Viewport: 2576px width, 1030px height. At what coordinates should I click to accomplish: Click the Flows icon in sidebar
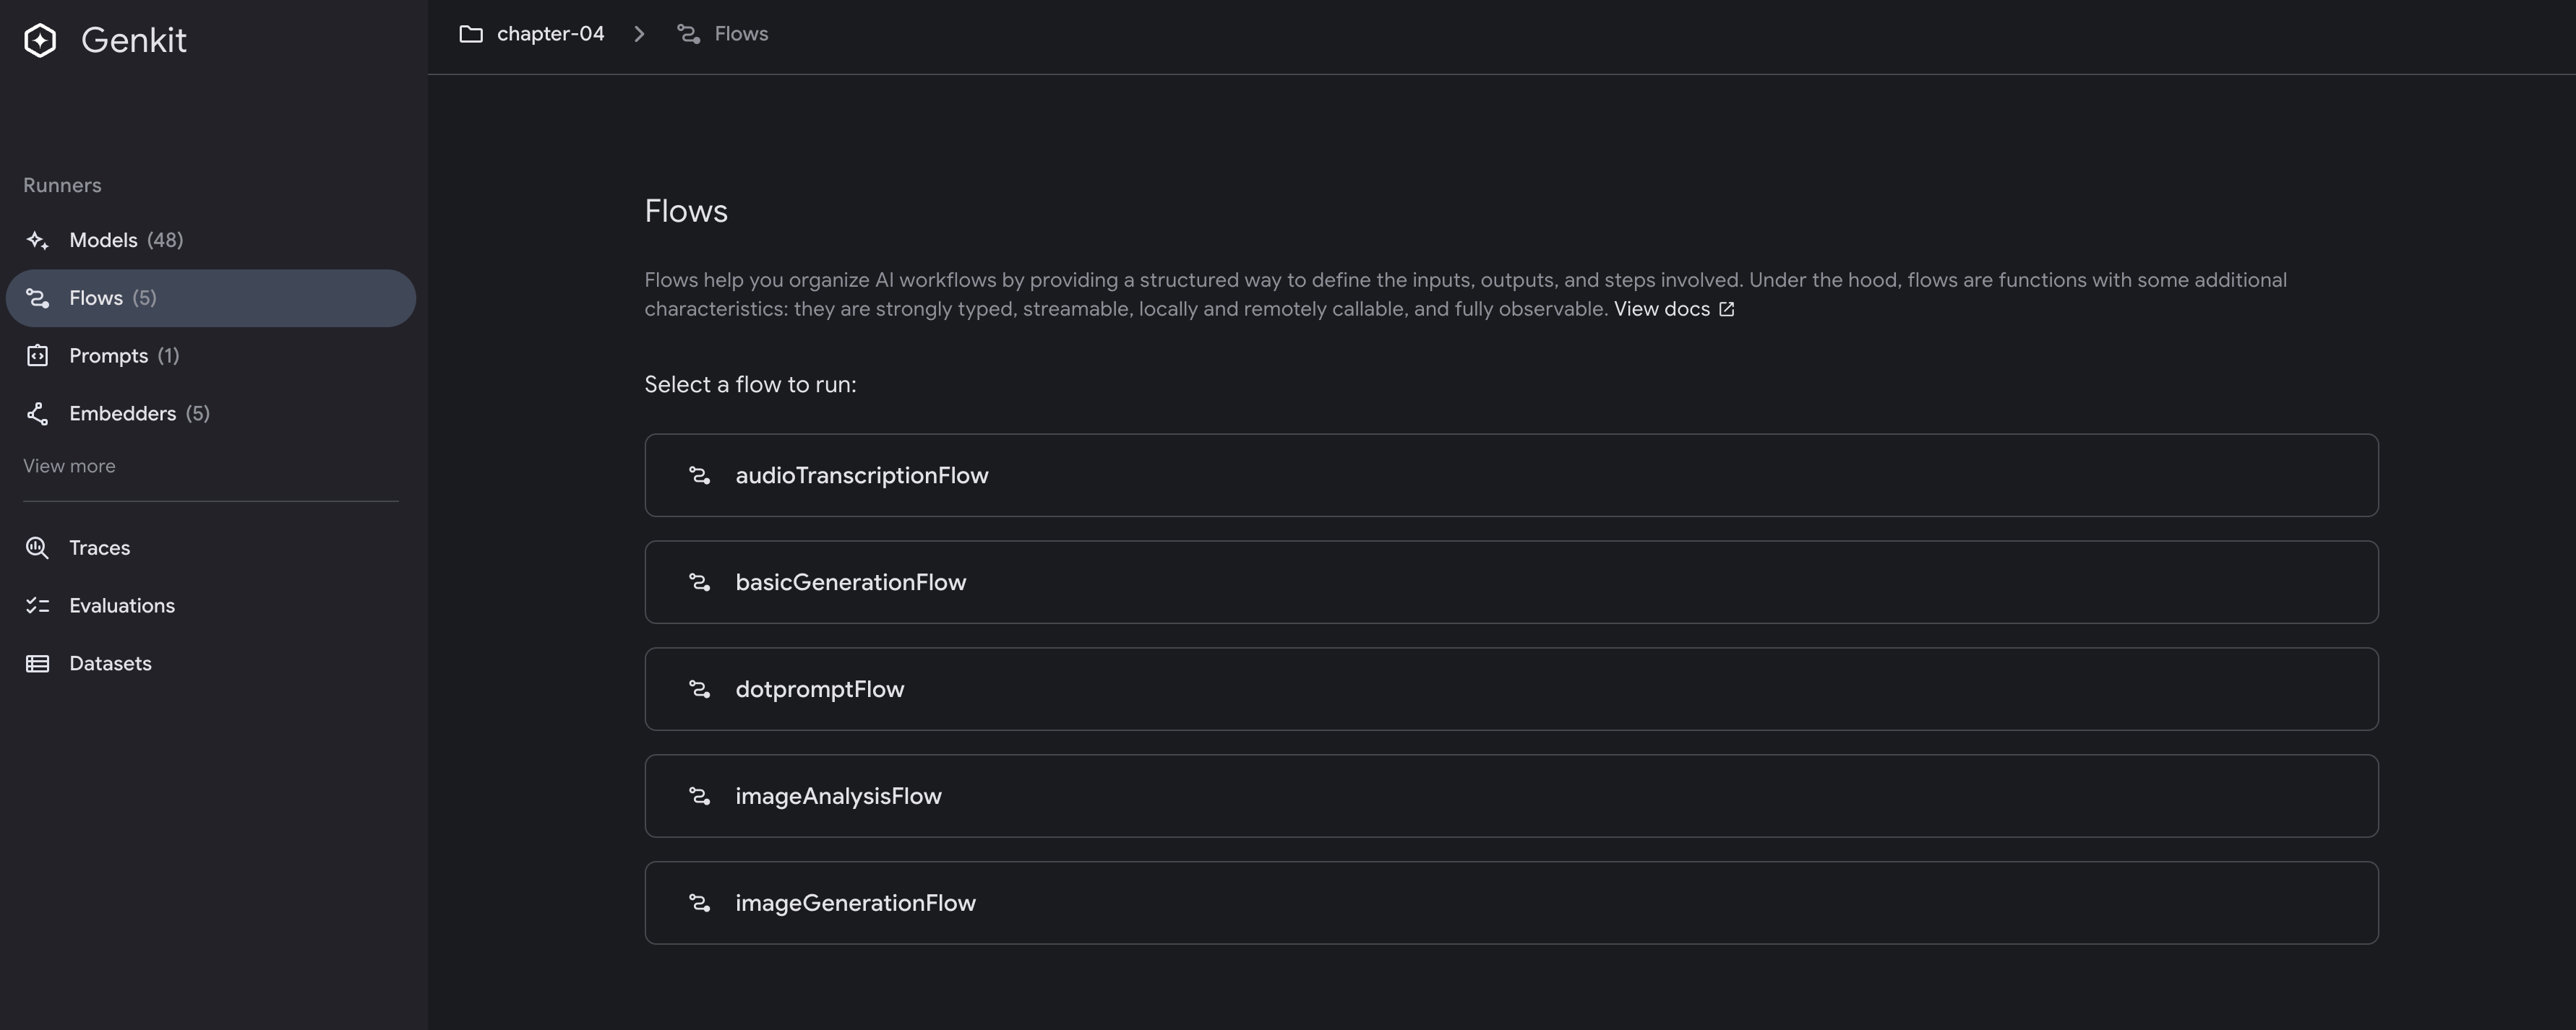pos(37,298)
